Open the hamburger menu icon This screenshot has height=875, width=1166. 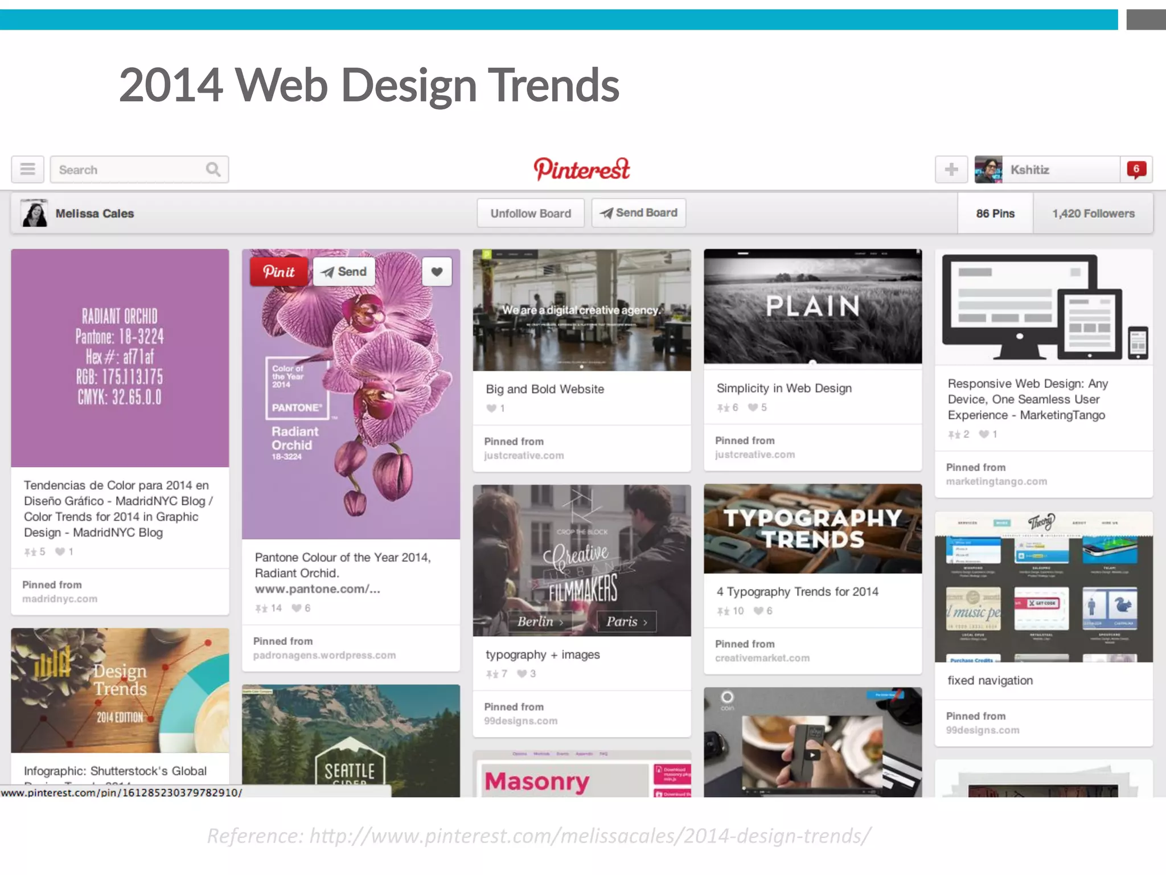click(x=27, y=169)
